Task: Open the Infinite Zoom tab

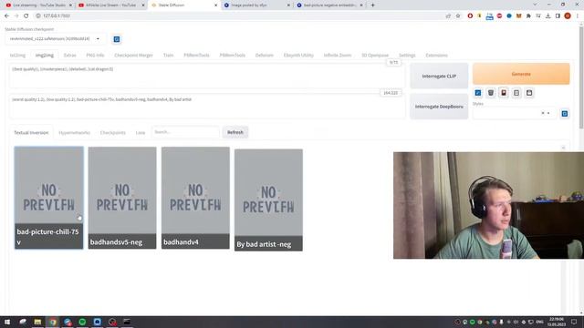Action: [338, 55]
